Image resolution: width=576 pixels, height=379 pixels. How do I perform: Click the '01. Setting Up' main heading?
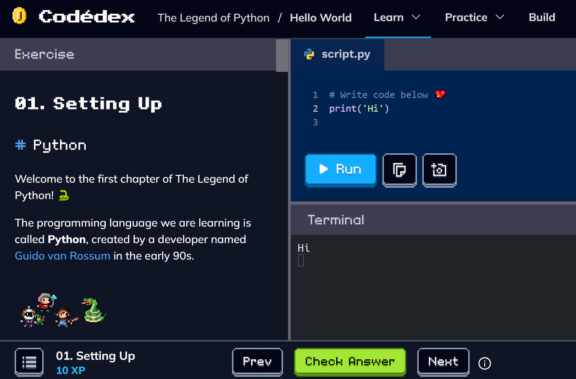[89, 103]
